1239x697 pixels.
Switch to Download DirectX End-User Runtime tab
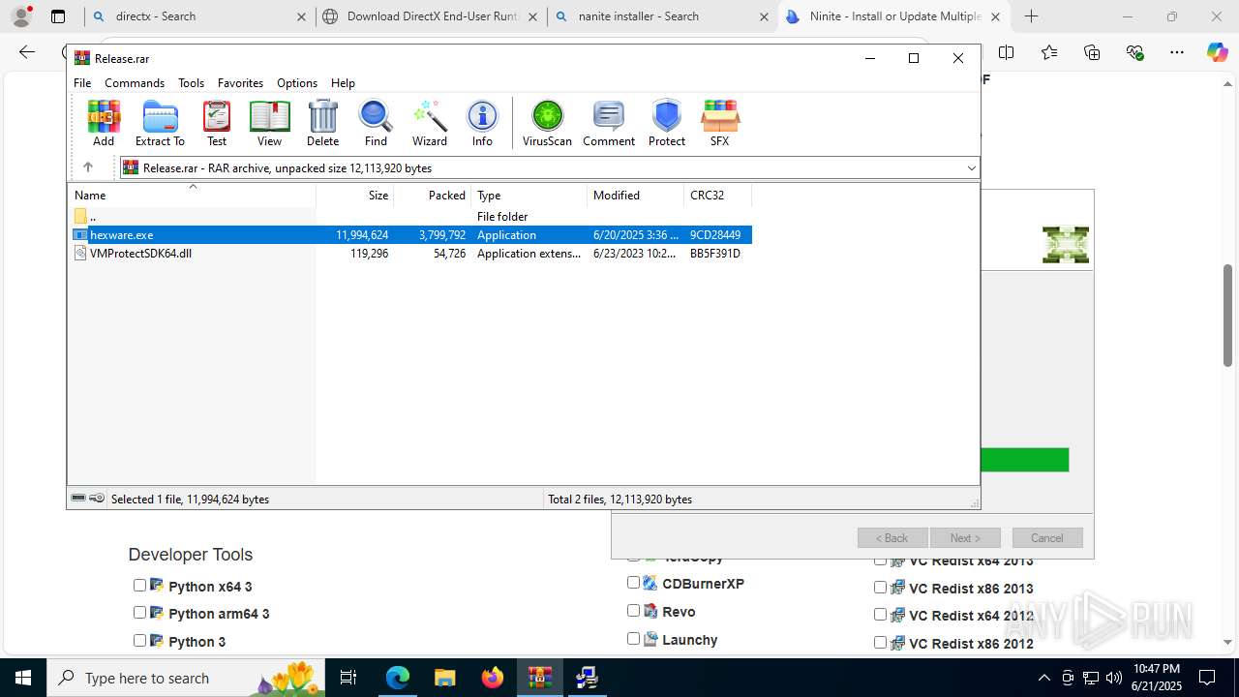click(x=431, y=16)
